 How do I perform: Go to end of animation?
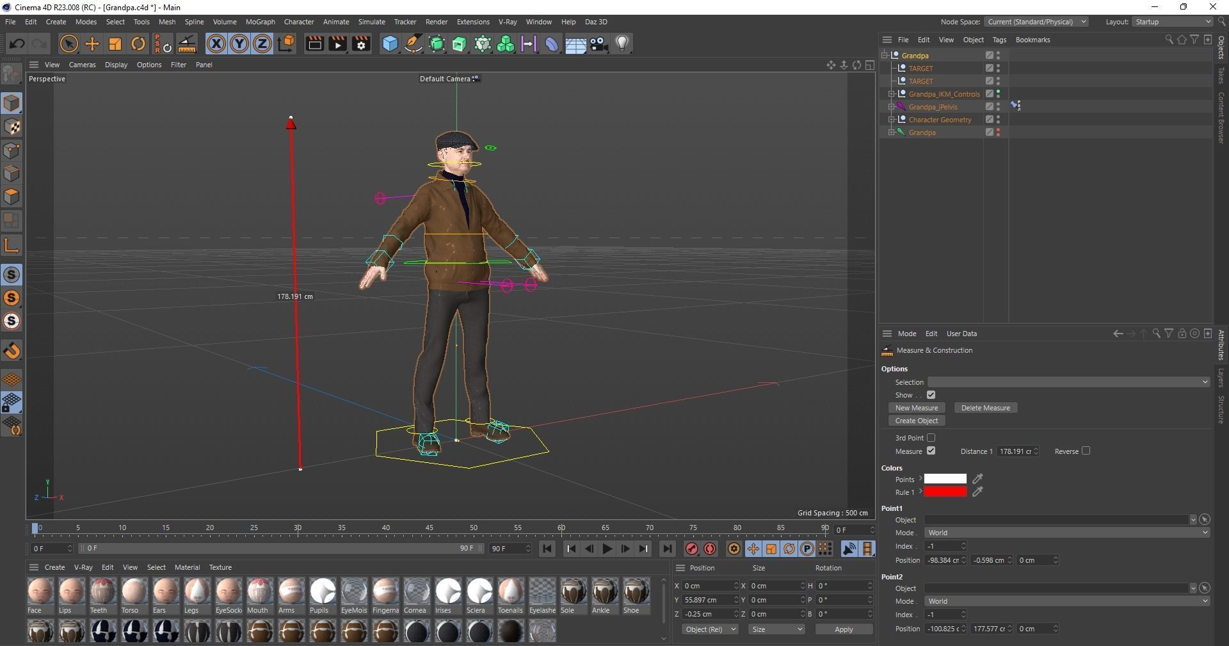click(667, 549)
